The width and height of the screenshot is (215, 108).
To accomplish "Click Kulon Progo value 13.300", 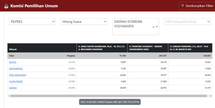I will (208, 81).
